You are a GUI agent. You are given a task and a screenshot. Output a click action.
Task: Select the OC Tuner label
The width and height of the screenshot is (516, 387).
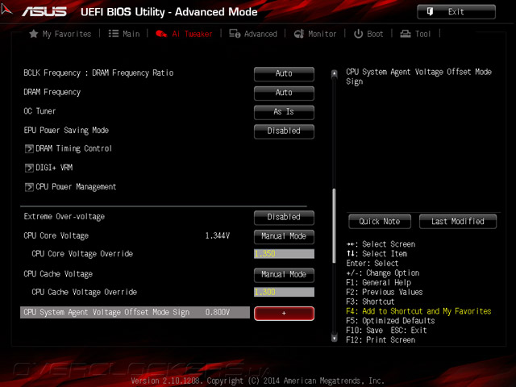click(40, 111)
